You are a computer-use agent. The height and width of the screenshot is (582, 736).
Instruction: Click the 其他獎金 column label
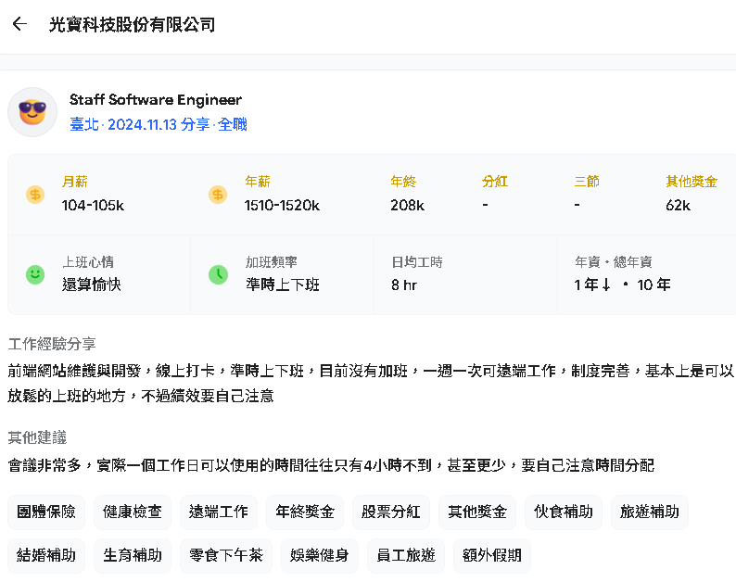pos(692,182)
